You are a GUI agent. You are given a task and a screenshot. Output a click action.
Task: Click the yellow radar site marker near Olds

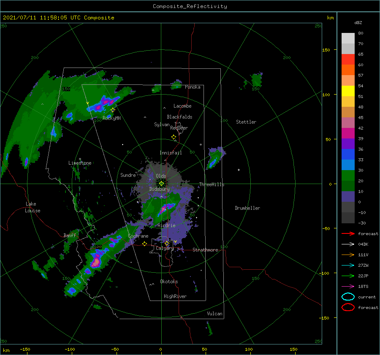pos(161,184)
